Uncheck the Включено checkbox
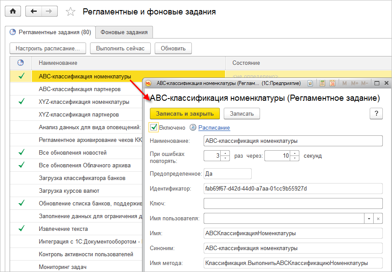The height and width of the screenshot is (272, 392). click(154, 127)
